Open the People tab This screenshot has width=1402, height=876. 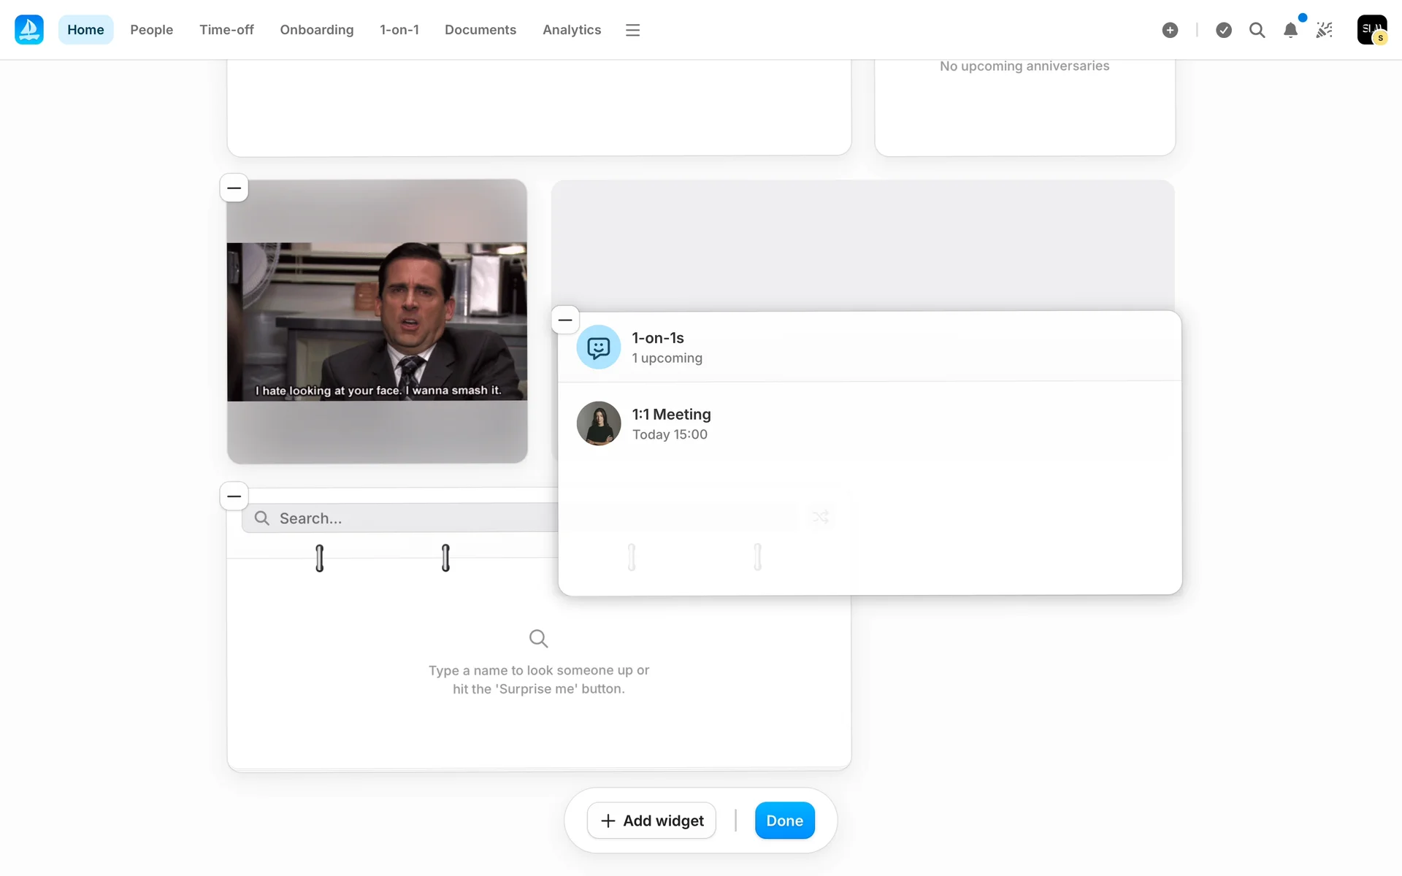[151, 30]
